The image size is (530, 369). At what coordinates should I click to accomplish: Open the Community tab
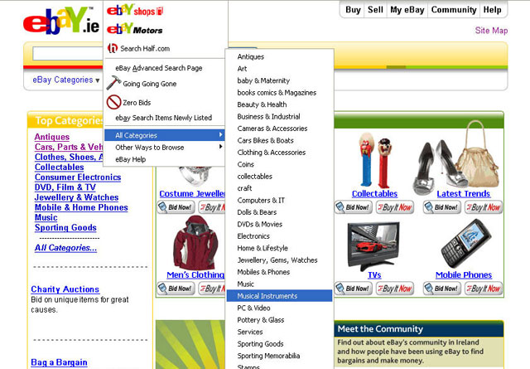[x=454, y=10]
